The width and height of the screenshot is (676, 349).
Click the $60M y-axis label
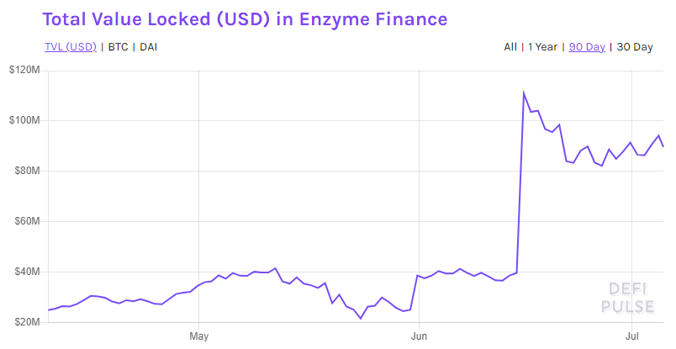click(x=25, y=221)
